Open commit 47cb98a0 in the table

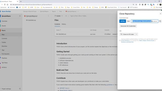click(x=107, y=34)
